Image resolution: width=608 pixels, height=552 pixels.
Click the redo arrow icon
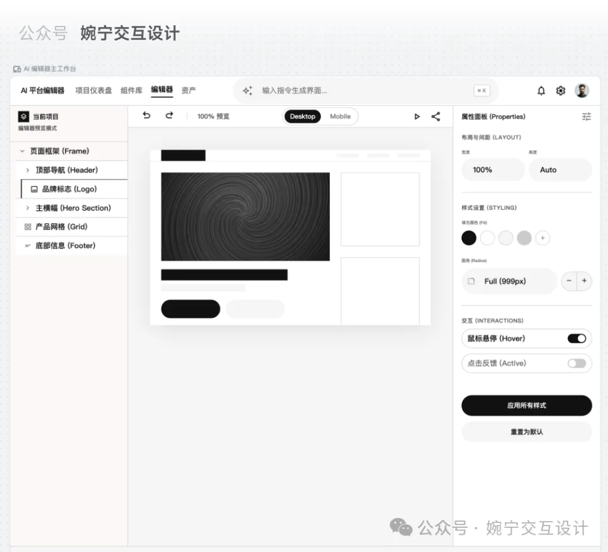[169, 115]
